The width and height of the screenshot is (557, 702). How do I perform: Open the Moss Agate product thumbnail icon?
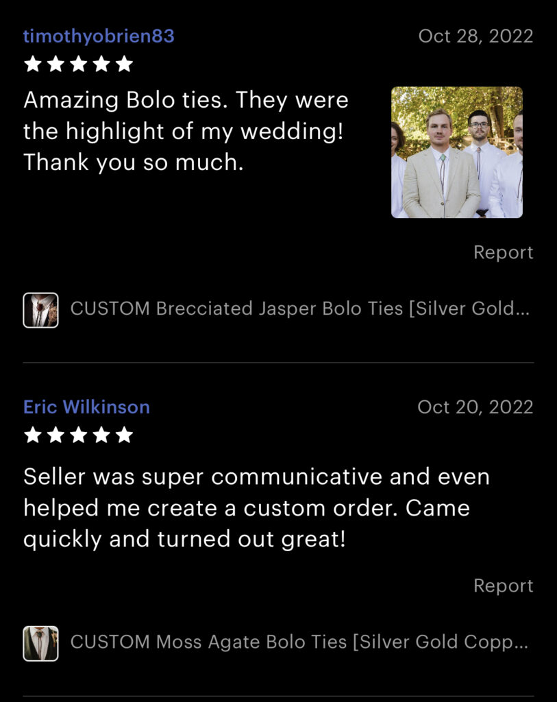tap(40, 643)
